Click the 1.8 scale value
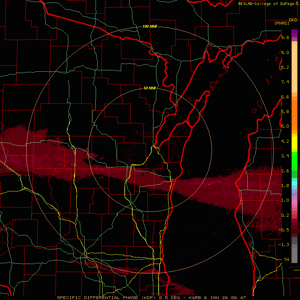The width and height of the screenshot is (300, 300). pyautogui.click(x=285, y=185)
